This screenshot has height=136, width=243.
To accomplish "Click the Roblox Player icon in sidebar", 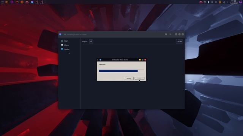I will (62, 45).
